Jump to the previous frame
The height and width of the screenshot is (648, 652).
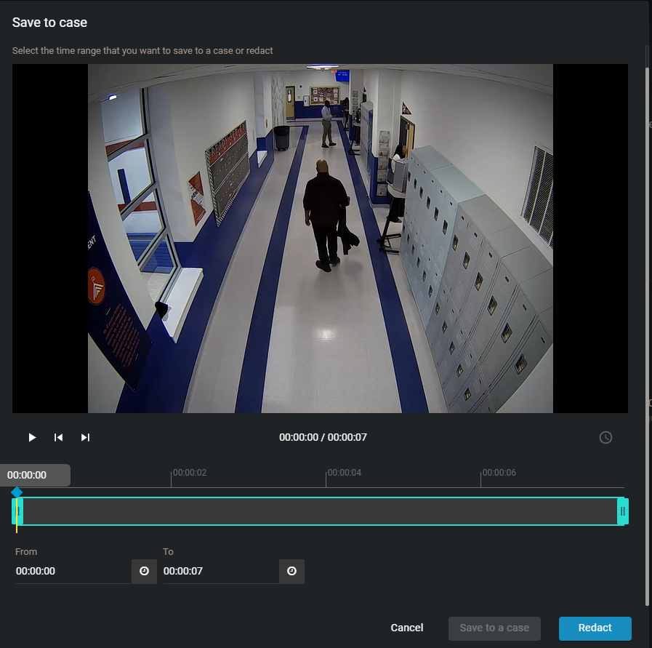[59, 437]
